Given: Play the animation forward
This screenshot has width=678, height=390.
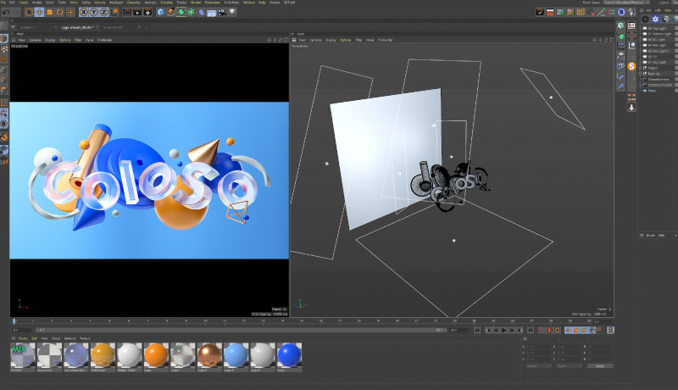Looking at the screenshot, I should 503,331.
